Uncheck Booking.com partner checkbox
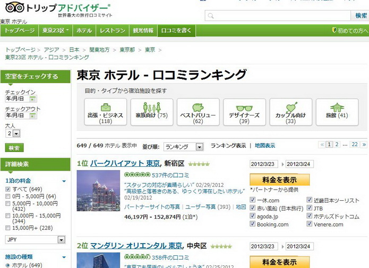This screenshot has width=369, height=268. [x=253, y=224]
